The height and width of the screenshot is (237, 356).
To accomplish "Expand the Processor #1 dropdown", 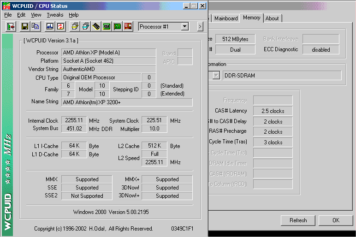I will (185, 27).
